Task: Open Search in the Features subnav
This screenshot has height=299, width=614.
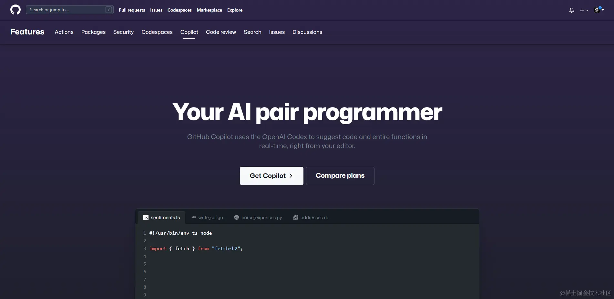Action: pyautogui.click(x=252, y=32)
